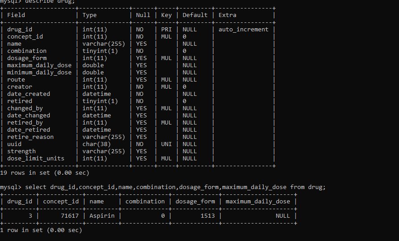399x241 pixels.
Task: Click varchar(255) type of the name field
Action: (x=103, y=44)
